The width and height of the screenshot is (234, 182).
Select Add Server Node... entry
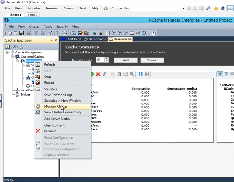(62, 119)
